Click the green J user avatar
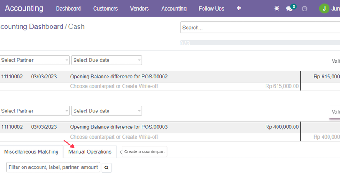This screenshot has height=173, width=340. (x=324, y=8)
